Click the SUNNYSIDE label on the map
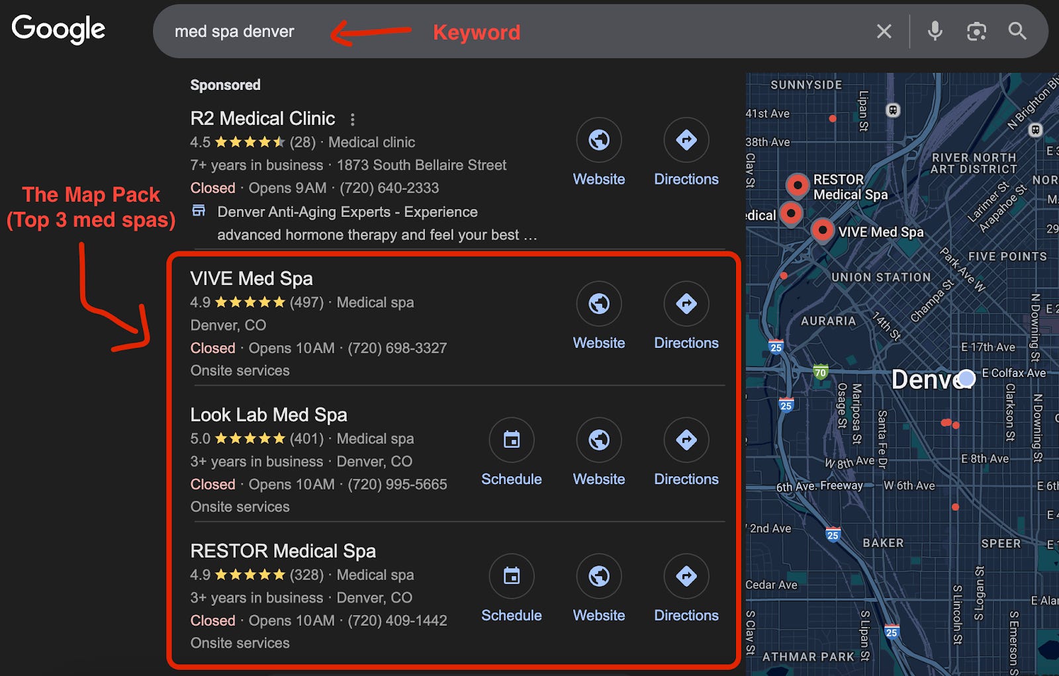Image resolution: width=1059 pixels, height=676 pixels. click(x=806, y=85)
